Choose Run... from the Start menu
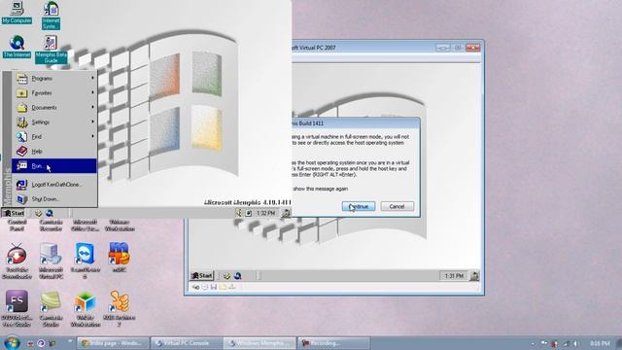Viewport: 622px width, 350px height. 54,166
